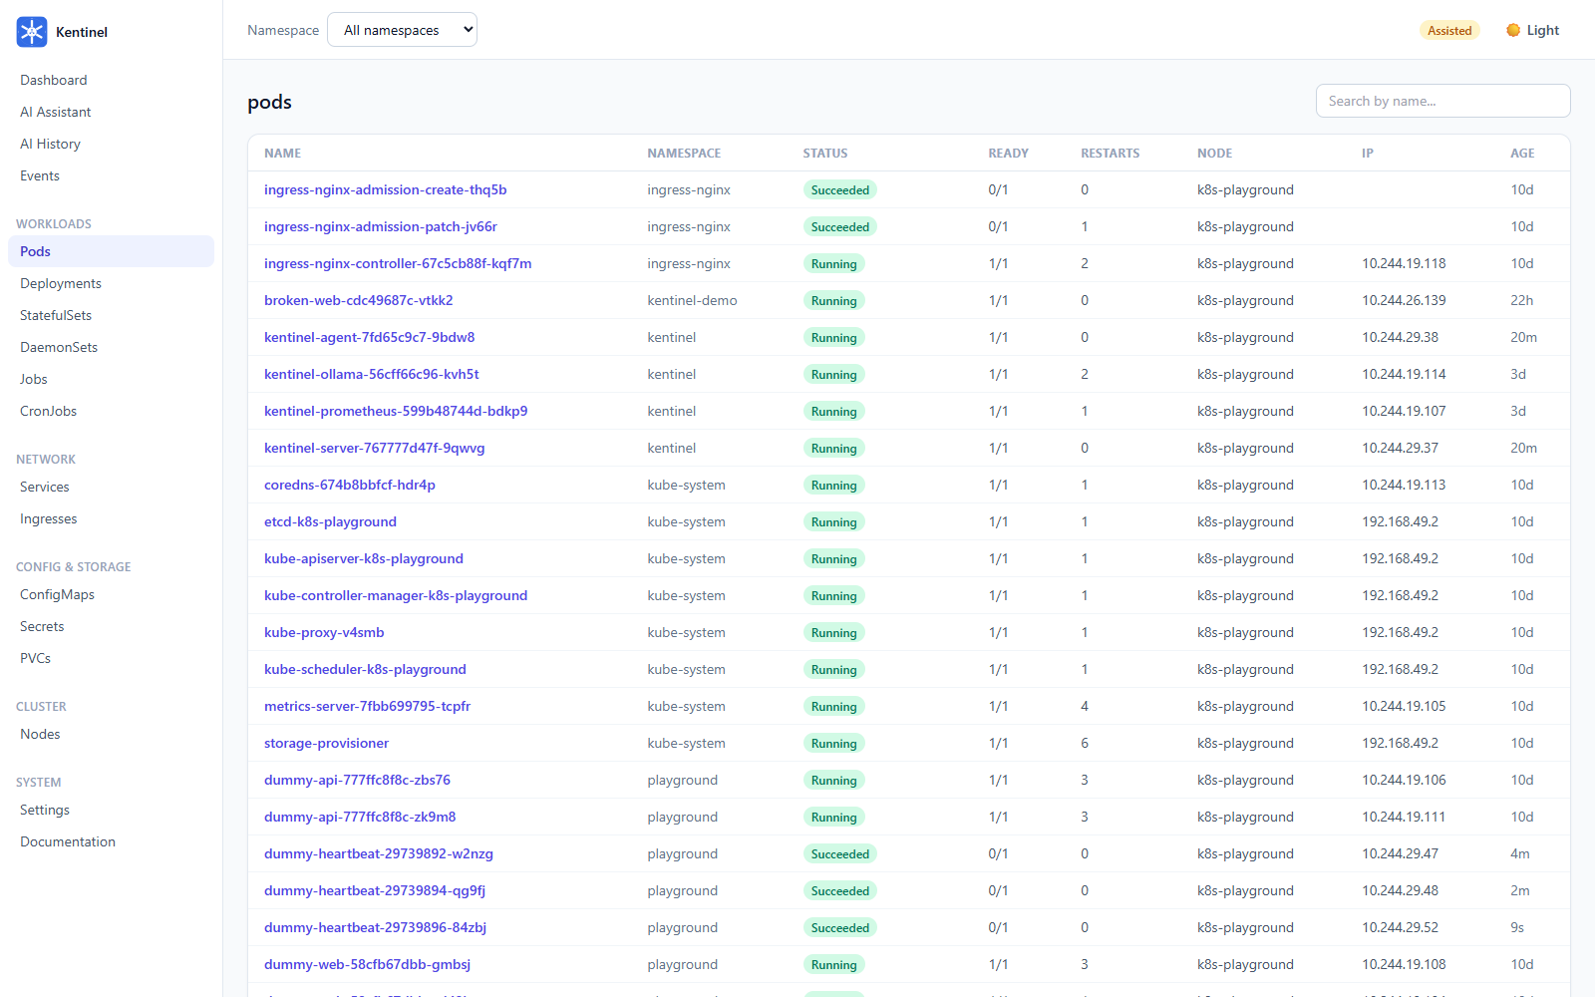Open the All namespaces dropdown

click(402, 30)
